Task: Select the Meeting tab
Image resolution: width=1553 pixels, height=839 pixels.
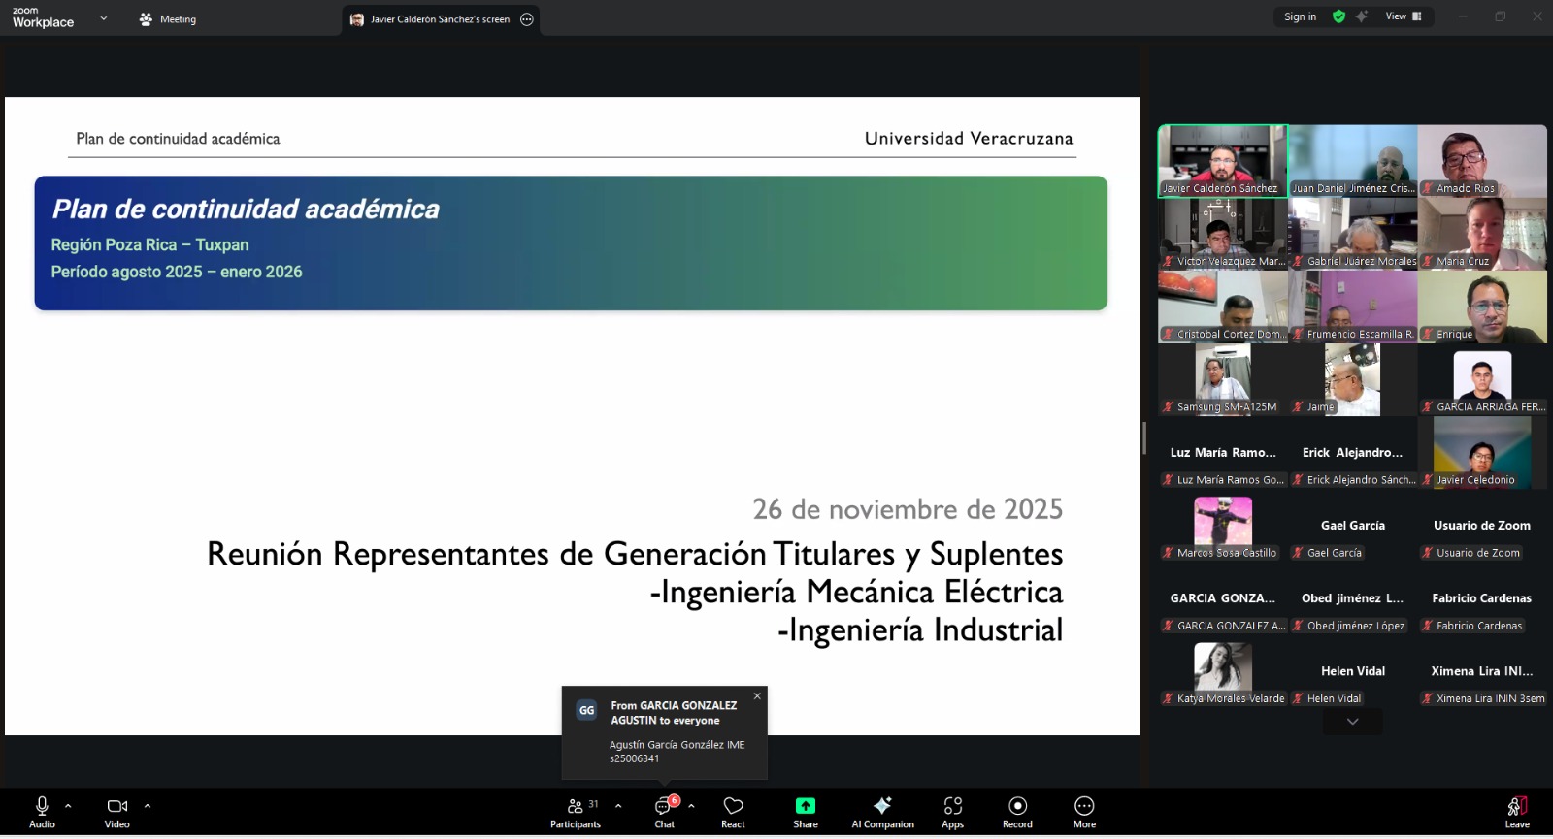Action: pos(168,19)
